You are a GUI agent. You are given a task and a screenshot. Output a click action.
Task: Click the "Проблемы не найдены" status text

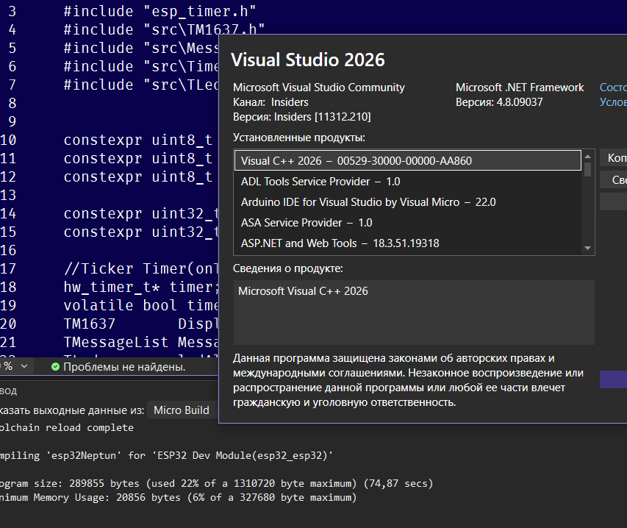click(x=123, y=366)
